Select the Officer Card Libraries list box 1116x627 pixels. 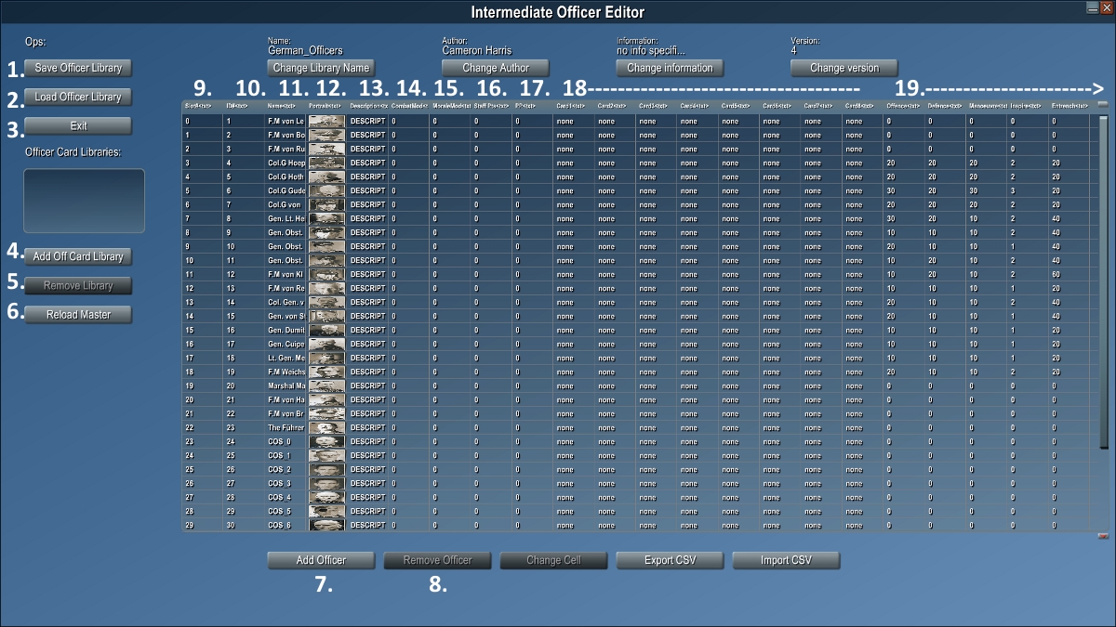tap(84, 200)
